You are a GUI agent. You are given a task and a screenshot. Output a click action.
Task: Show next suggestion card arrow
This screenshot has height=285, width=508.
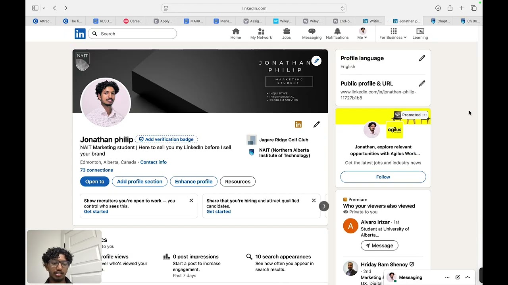pos(324,206)
